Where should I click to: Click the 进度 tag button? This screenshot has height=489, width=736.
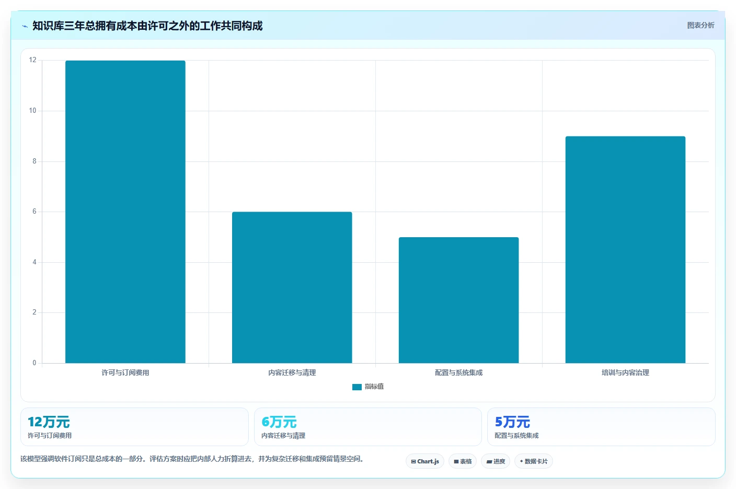tap(496, 461)
